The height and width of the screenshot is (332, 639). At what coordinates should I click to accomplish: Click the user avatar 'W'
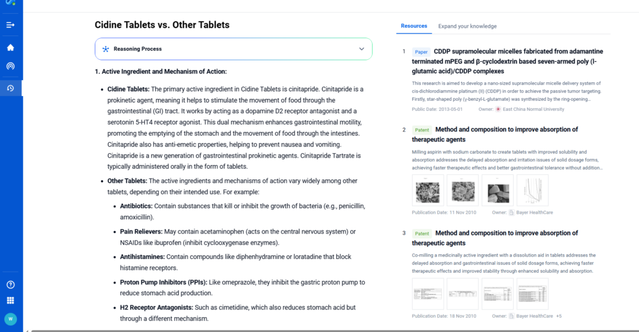[10, 319]
